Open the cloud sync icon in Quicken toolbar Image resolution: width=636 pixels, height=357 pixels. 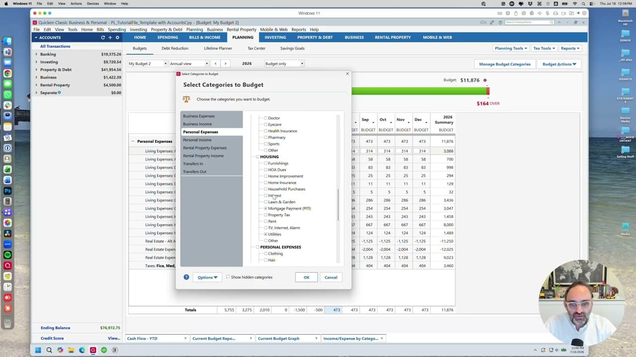coord(483,22)
